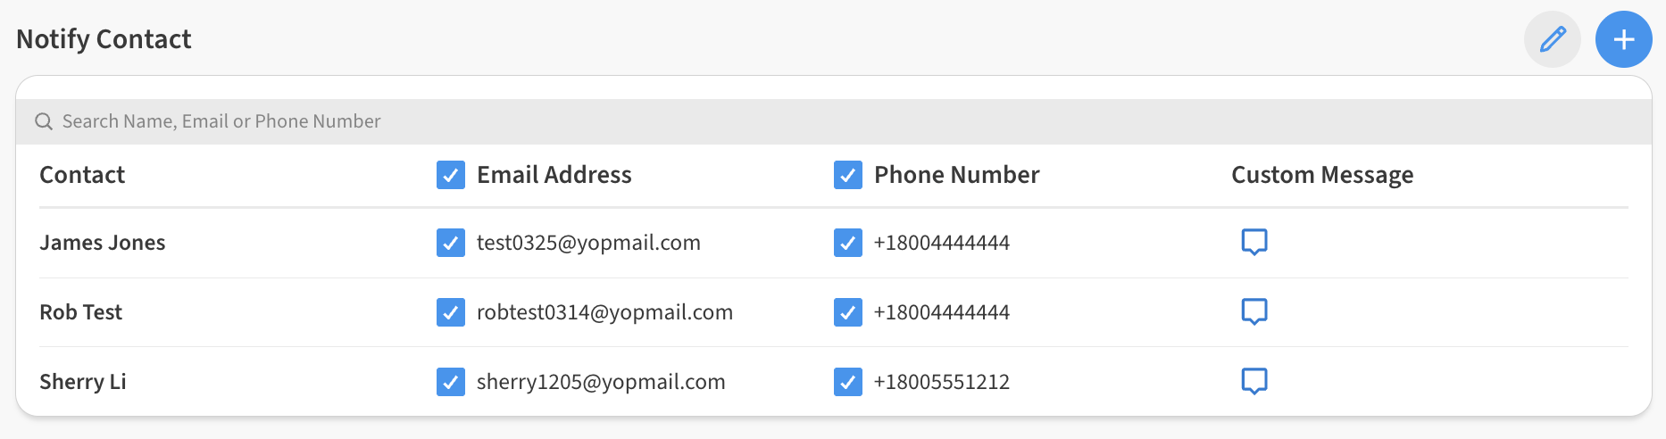Uncheck phone number for Sherry Li
The width and height of the screenshot is (1666, 439).
point(847,382)
